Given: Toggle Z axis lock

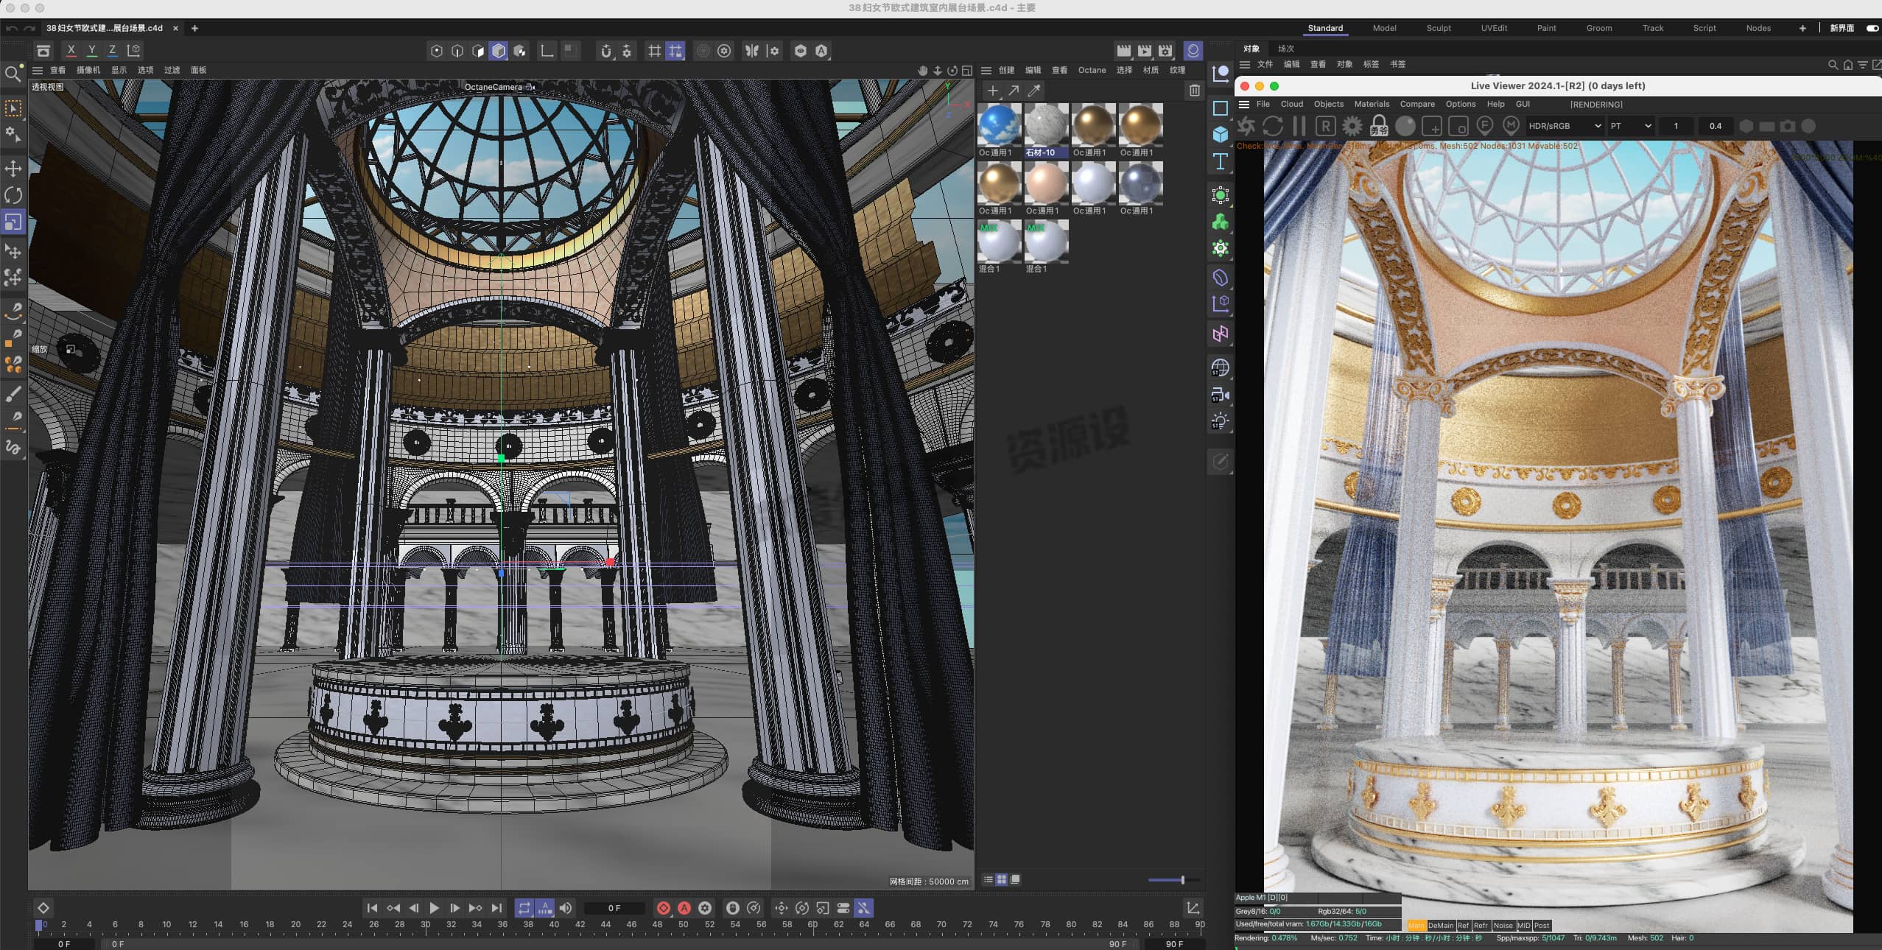Looking at the screenshot, I should pos(112,51).
